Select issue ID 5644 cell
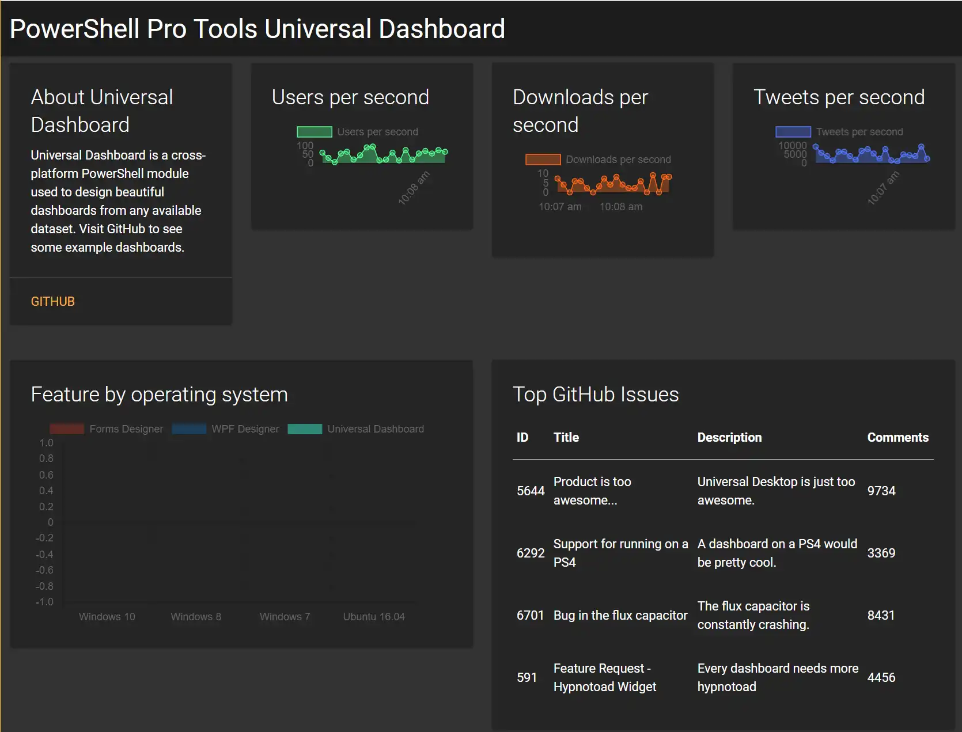 (x=531, y=491)
